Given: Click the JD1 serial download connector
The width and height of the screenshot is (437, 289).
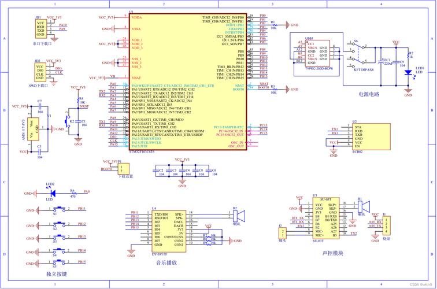Looking at the screenshot, I should click(40, 28).
